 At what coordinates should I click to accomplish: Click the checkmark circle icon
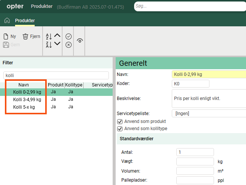pos(69,36)
